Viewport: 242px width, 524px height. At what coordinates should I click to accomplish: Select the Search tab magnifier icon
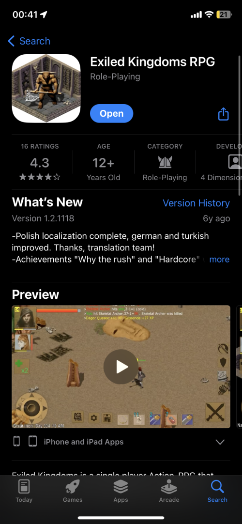217,487
